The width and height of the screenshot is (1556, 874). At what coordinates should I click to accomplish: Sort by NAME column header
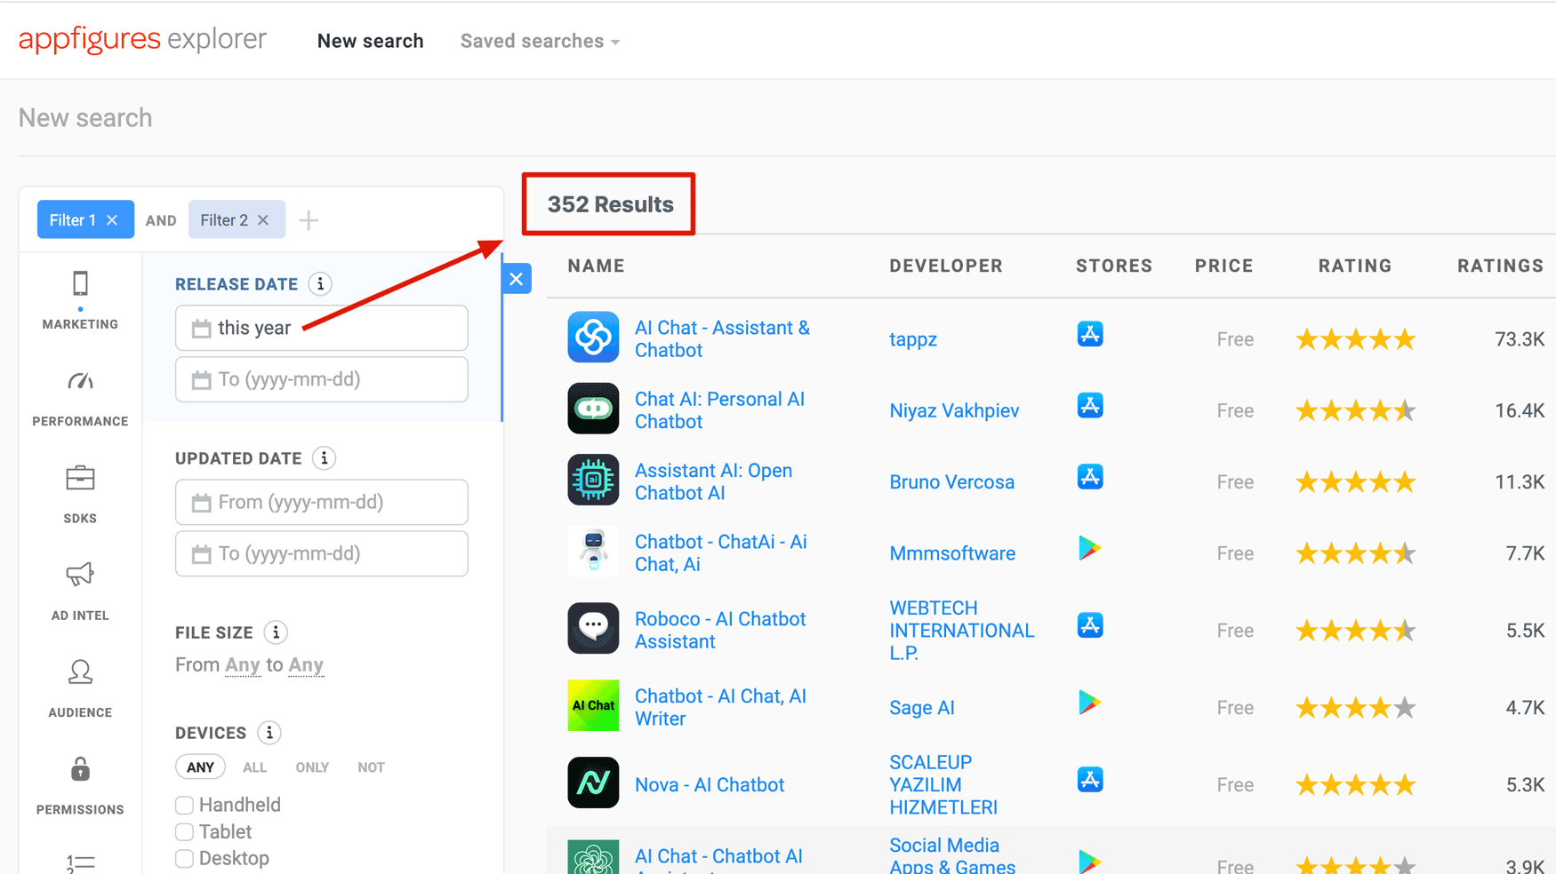coord(597,266)
